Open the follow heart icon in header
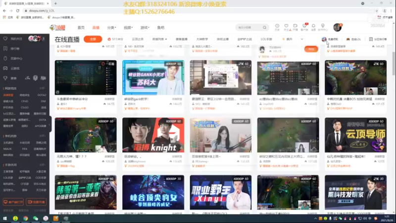This screenshot has width=396, height=223. pyautogui.click(x=286, y=27)
